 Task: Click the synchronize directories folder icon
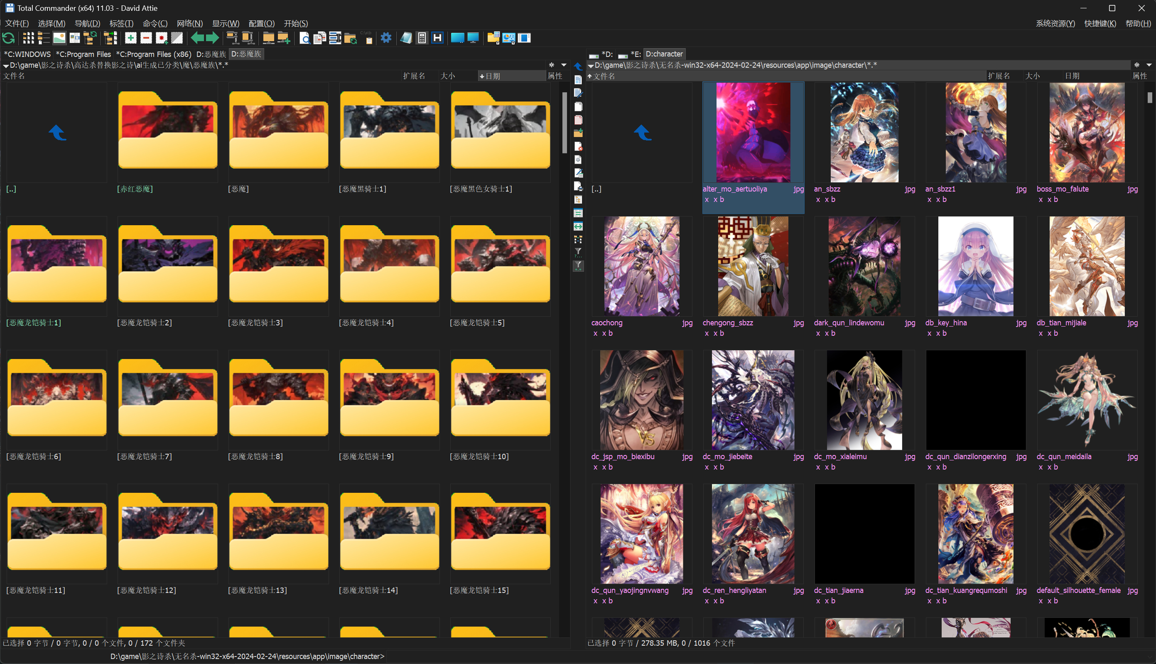[351, 38]
